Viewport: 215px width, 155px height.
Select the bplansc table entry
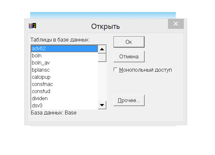64,70
